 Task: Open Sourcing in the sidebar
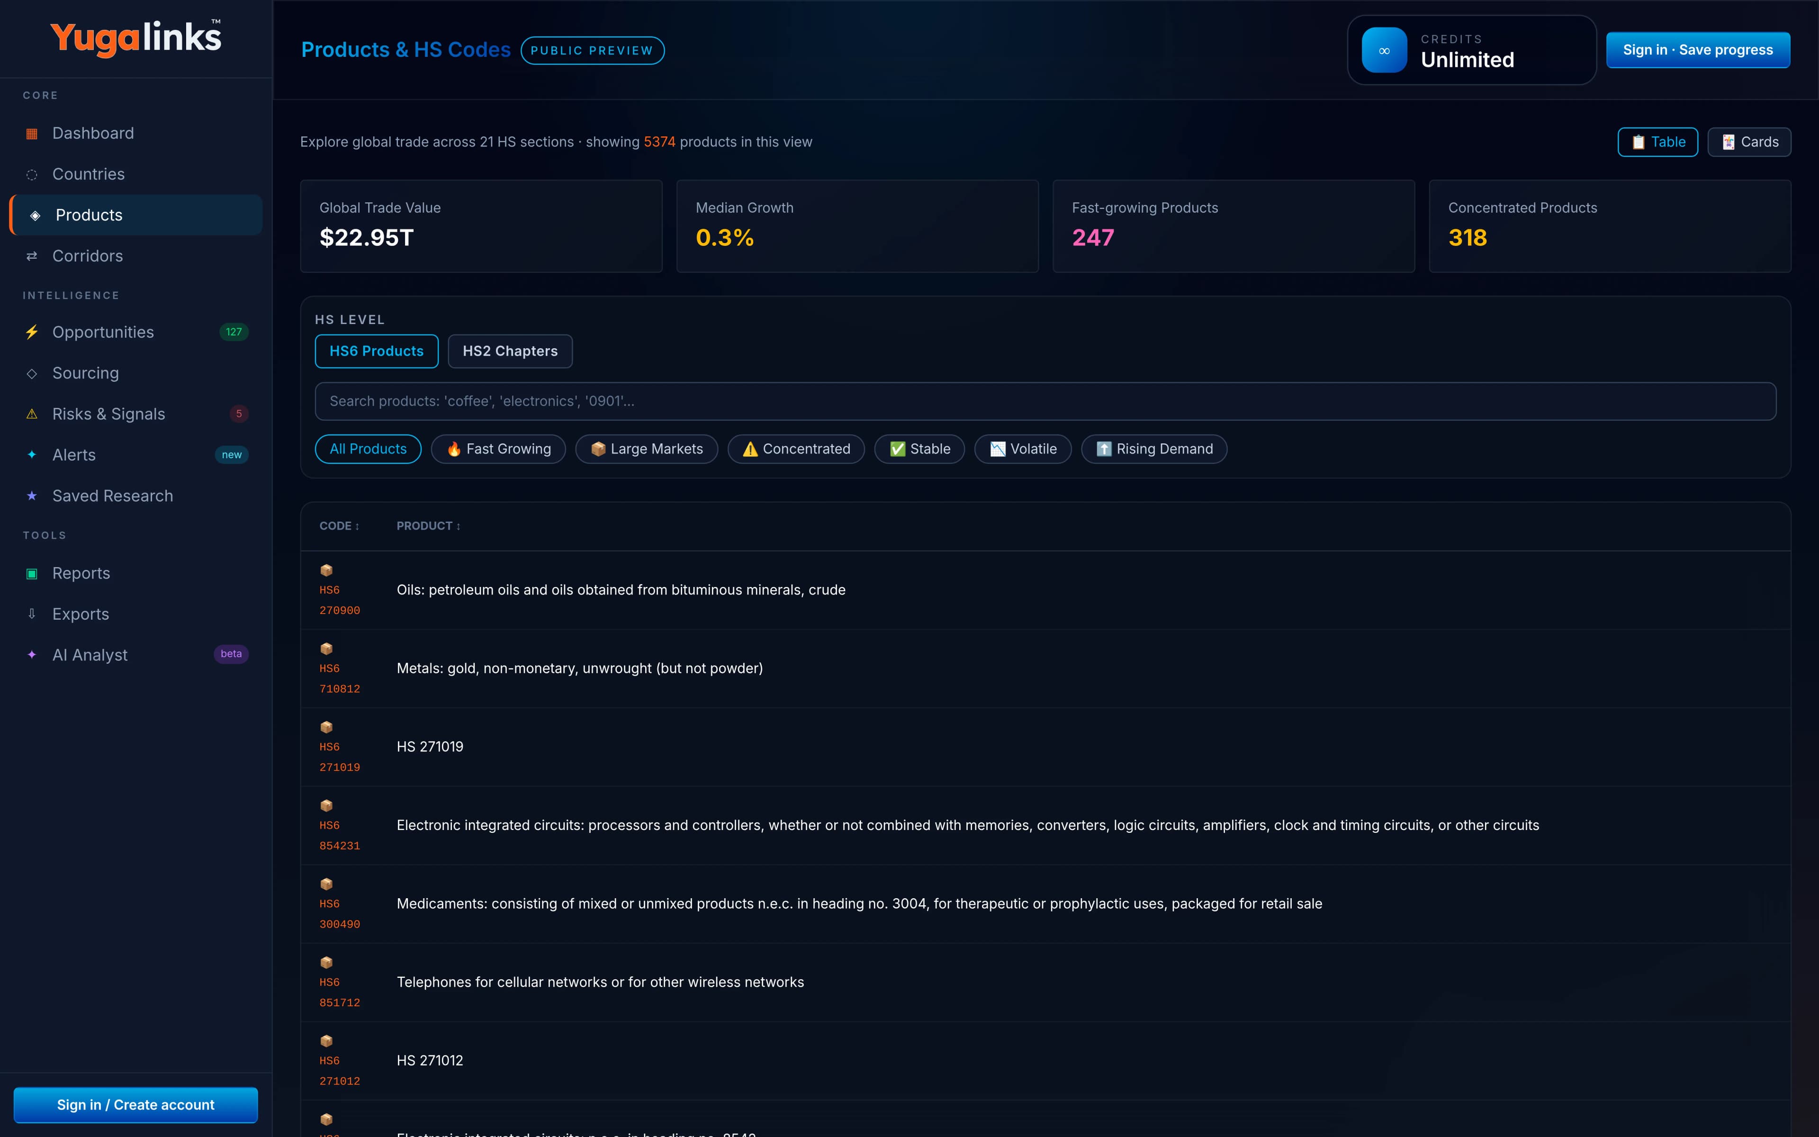pyautogui.click(x=136, y=374)
